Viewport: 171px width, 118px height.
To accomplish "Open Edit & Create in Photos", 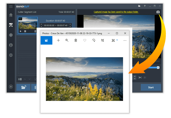I will point(113,41).
